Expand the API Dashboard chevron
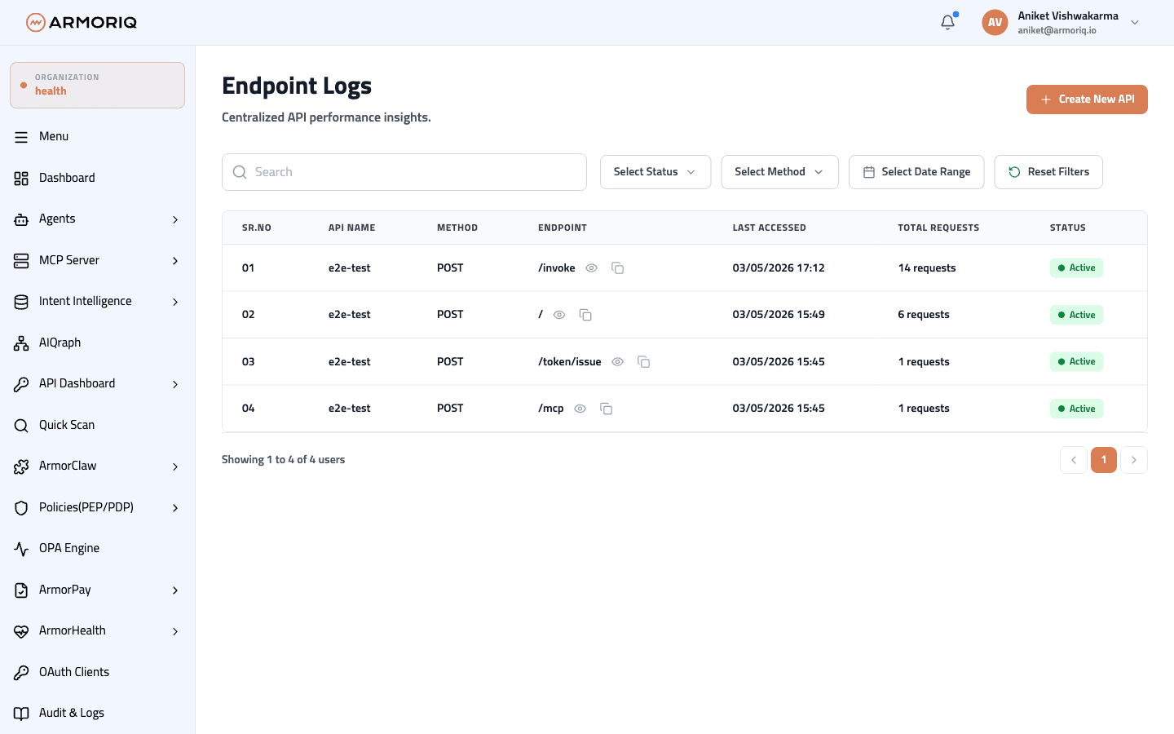 [x=175, y=384]
